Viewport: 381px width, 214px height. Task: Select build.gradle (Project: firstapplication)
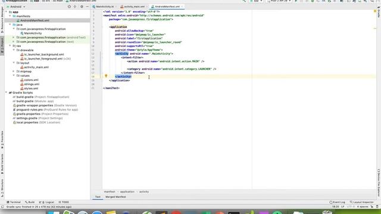pos(41,97)
